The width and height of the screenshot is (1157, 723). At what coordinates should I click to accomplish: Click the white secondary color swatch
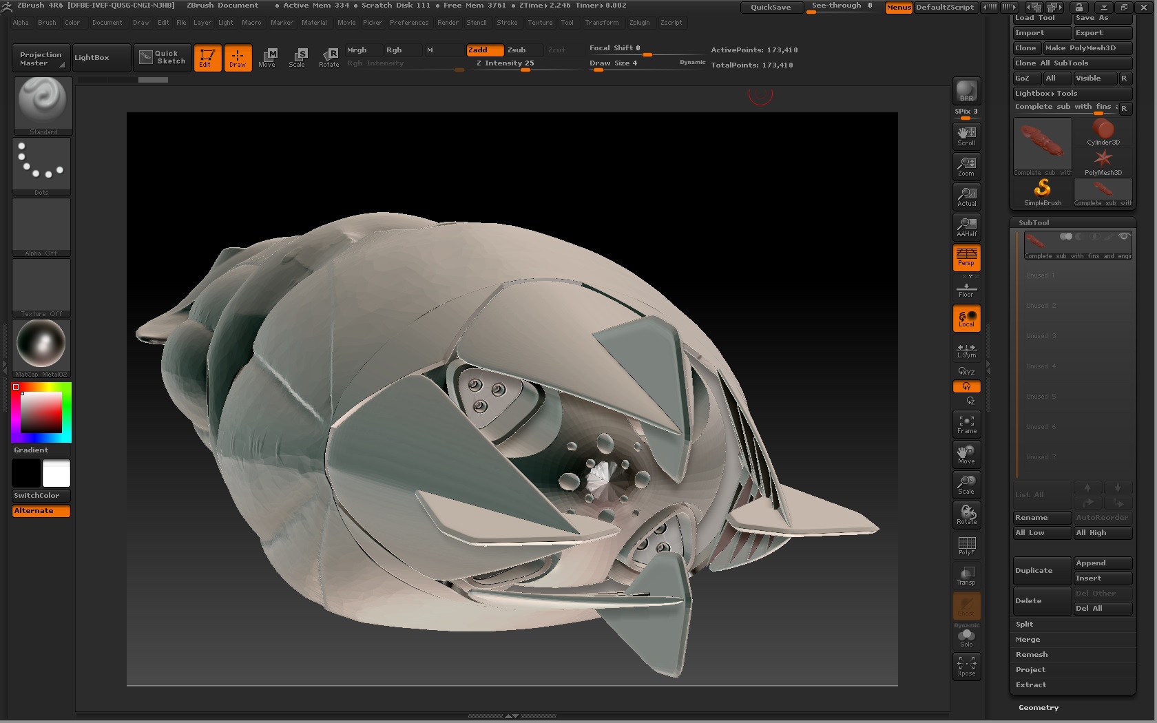click(x=56, y=474)
